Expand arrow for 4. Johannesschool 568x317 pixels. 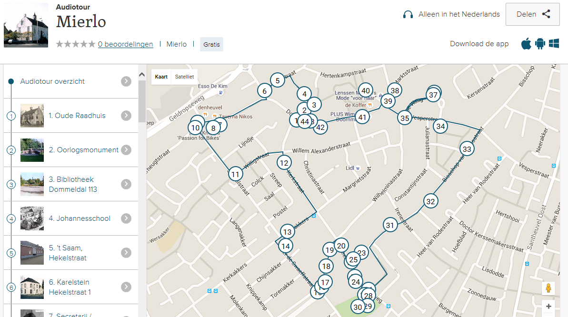click(126, 218)
